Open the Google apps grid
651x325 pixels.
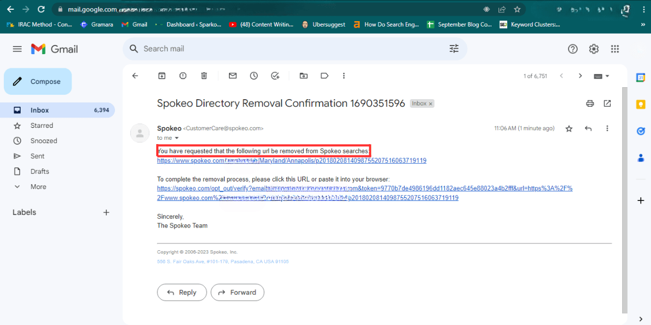(x=615, y=49)
